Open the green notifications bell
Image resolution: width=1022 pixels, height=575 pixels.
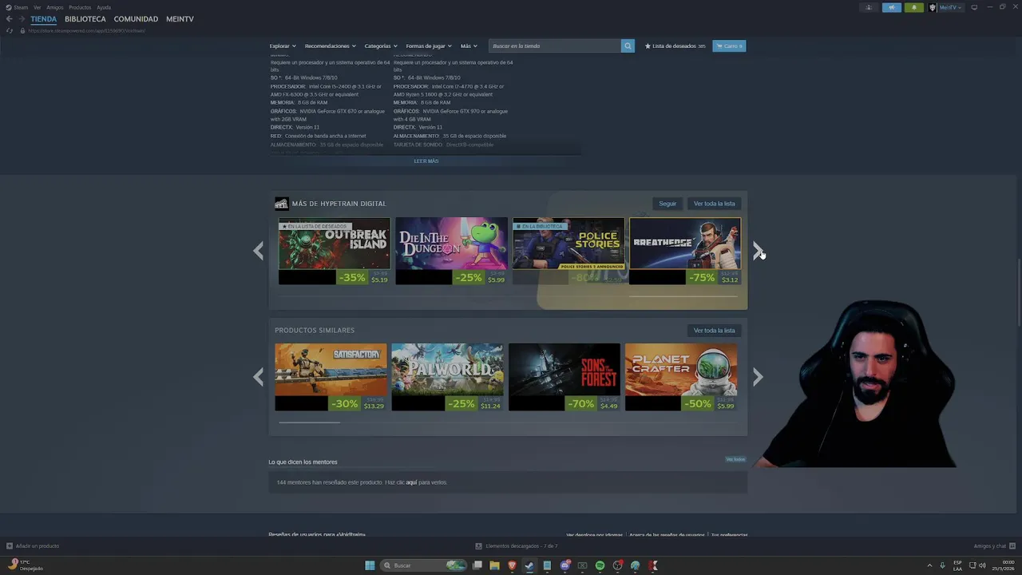click(x=914, y=7)
